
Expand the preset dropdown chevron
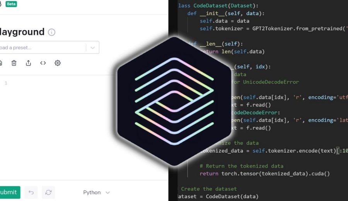click(92, 48)
